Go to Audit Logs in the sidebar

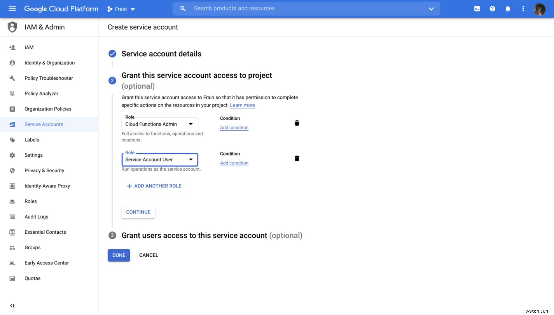point(36,217)
